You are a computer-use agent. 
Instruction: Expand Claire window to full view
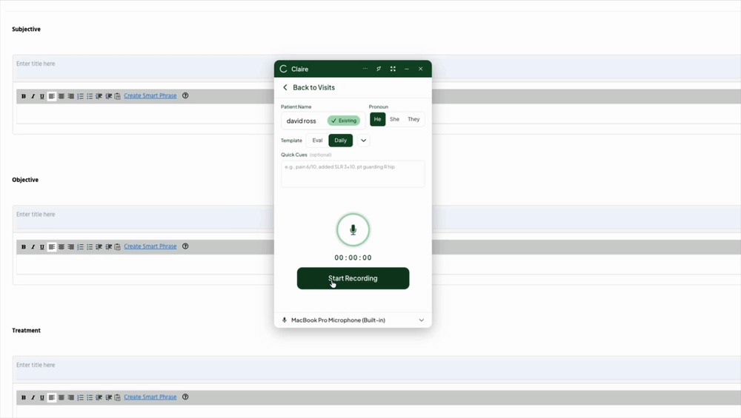[x=393, y=69]
